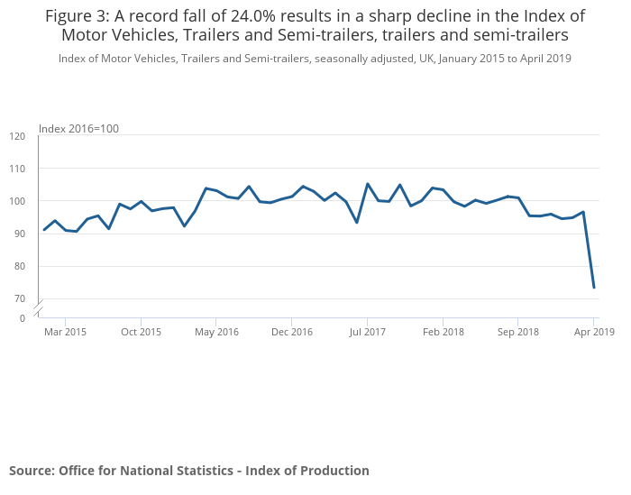This screenshot has height=495, width=631.
Task: Select the 110 y-axis tick label
Action: [18, 169]
